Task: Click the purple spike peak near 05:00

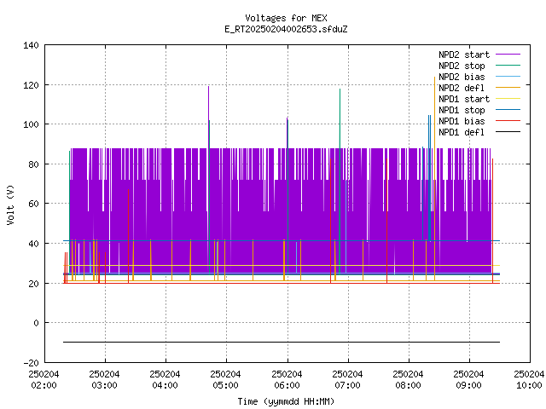Action: pyautogui.click(x=208, y=88)
